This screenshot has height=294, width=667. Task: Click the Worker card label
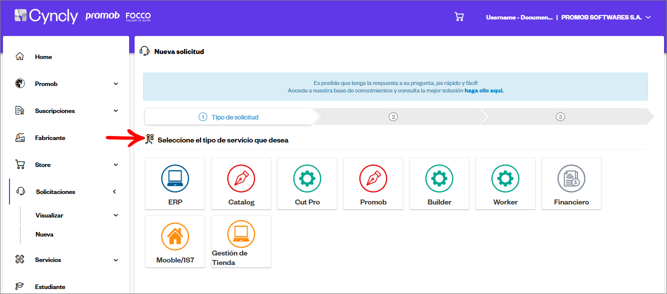tap(505, 202)
